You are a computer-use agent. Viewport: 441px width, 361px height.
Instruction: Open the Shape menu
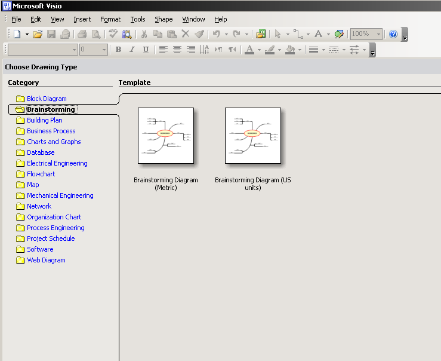(164, 19)
